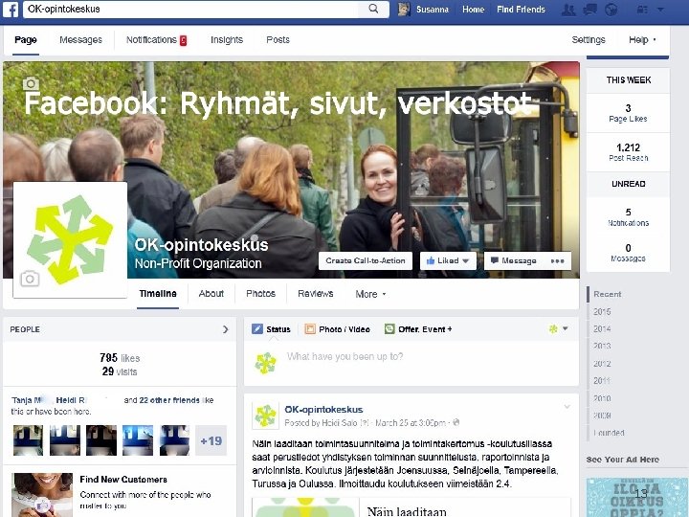Click the 'What have you been up to?' field
The height and width of the screenshot is (517, 689).
click(344, 356)
